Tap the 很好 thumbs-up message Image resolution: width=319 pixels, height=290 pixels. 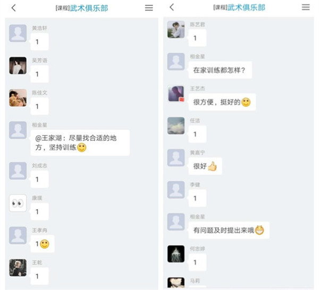(x=205, y=166)
